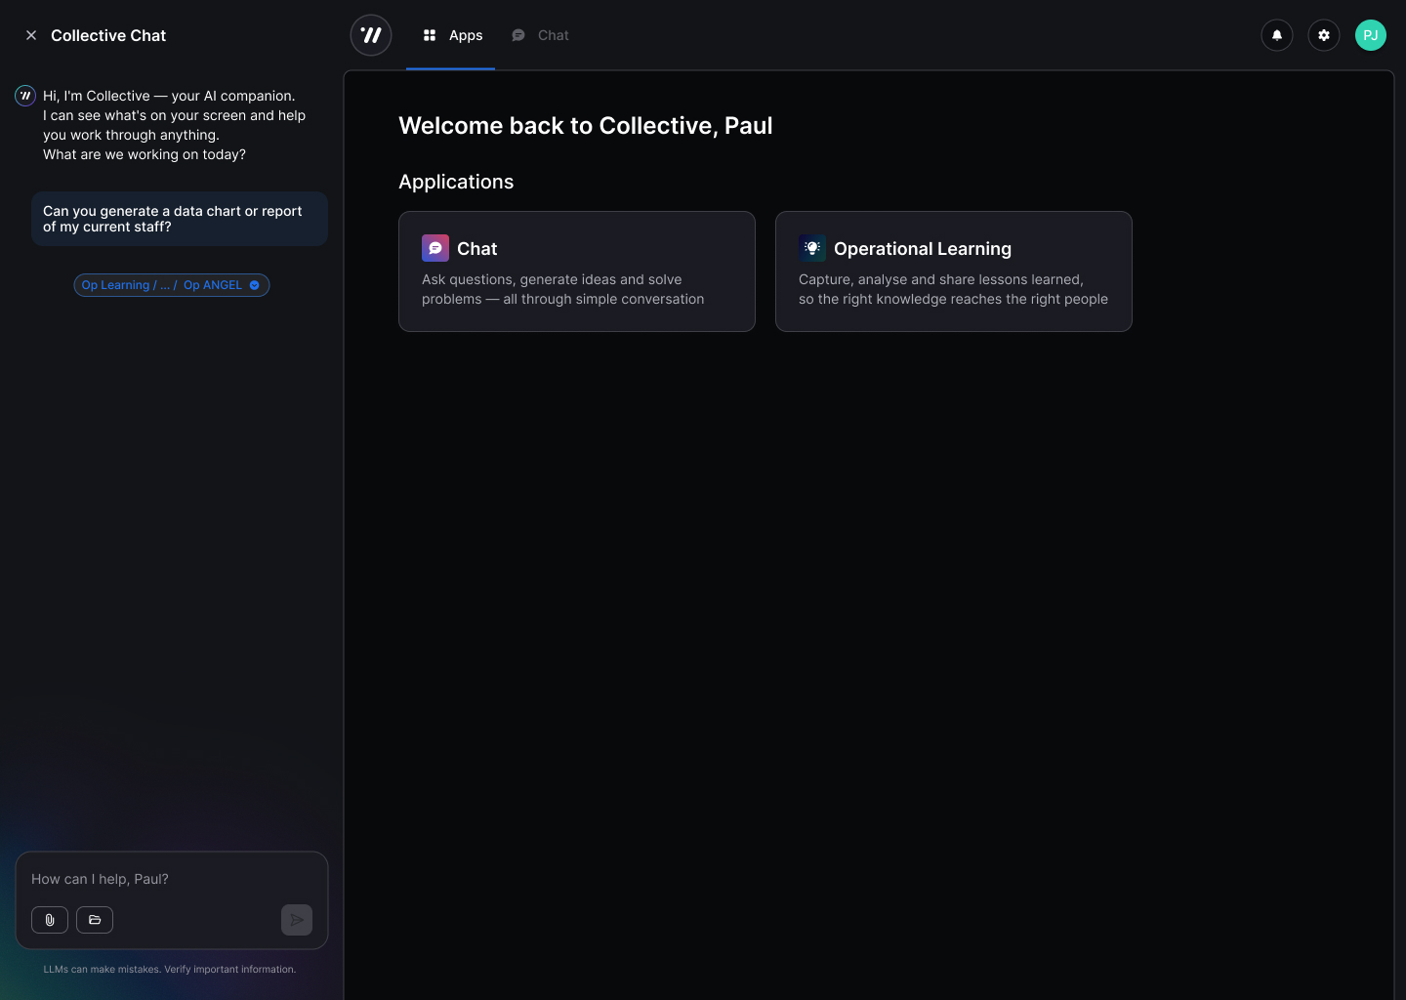Click the 'Welcome back to Collective, Paul' heading
This screenshot has height=1000, width=1406.
point(586,126)
